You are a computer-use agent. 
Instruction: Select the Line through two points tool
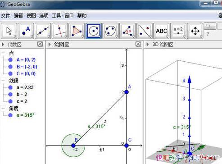(43, 31)
